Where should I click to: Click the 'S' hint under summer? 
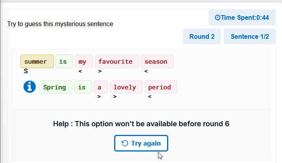pyautogui.click(x=26, y=71)
